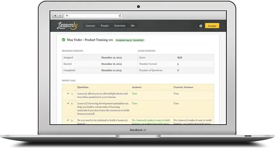Click the green checkmark for question 1
The height and width of the screenshot is (152, 275).
68,93
